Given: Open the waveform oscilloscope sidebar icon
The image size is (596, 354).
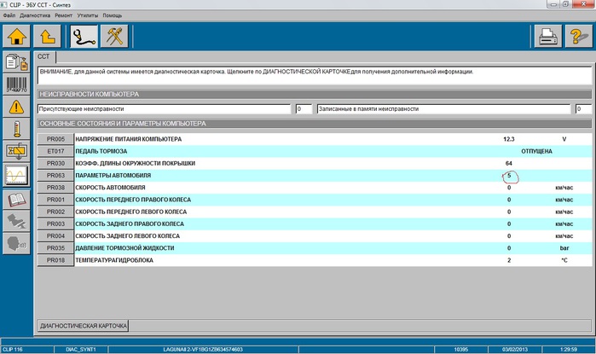Looking at the screenshot, I should [16, 175].
